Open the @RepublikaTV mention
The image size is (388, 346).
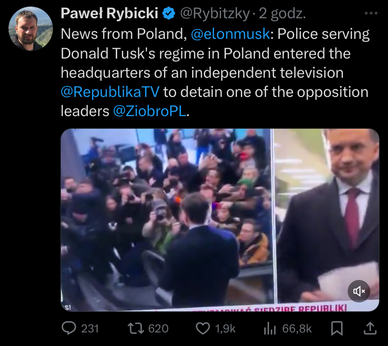pyautogui.click(x=110, y=92)
